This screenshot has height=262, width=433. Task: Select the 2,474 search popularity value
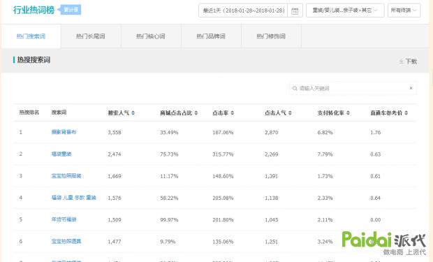click(115, 154)
